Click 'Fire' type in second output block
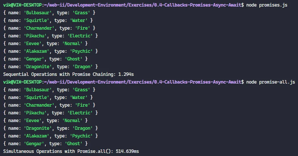 tap(83, 105)
